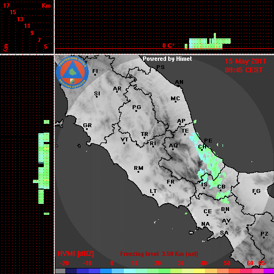Click the 65 value on dBZ scale

(x=261, y=263)
